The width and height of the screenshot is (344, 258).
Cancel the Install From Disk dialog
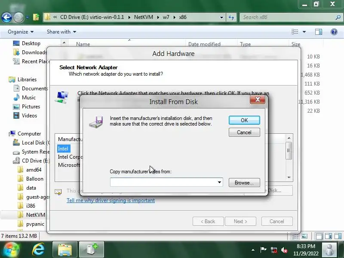[x=244, y=132]
